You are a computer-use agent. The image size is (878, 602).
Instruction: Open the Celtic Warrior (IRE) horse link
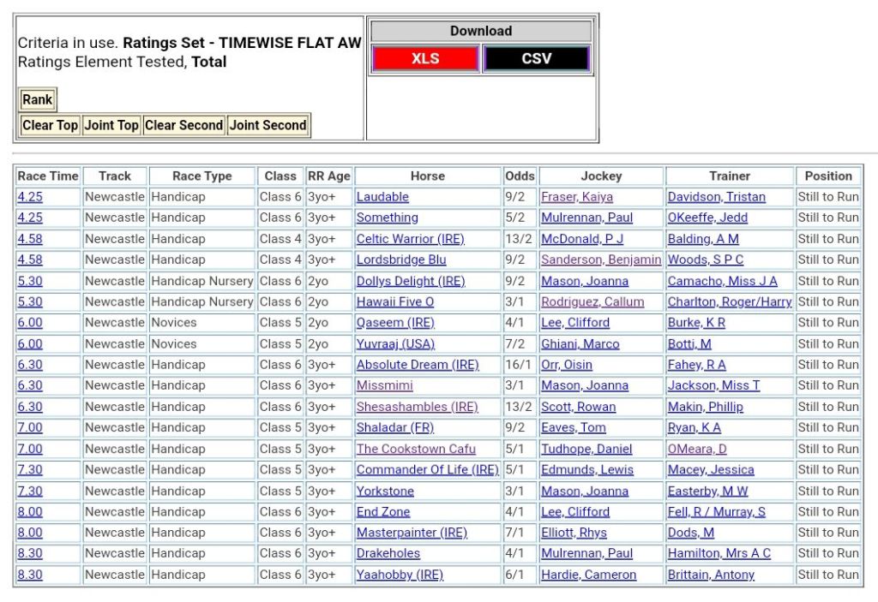(x=410, y=239)
